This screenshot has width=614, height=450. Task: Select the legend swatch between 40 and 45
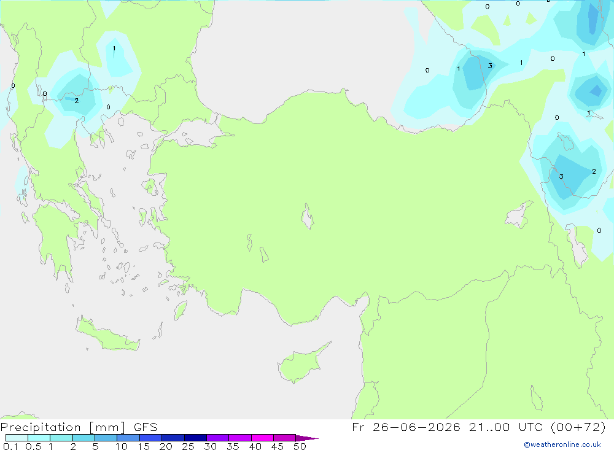tap(262, 438)
